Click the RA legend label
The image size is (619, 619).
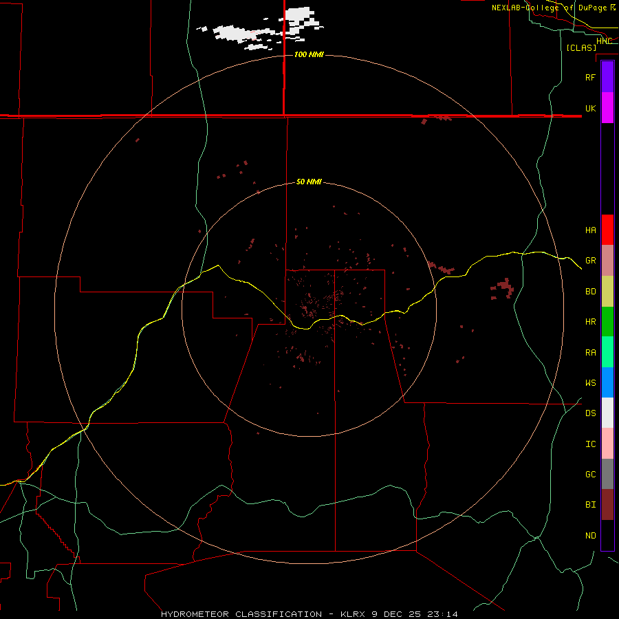590,353
